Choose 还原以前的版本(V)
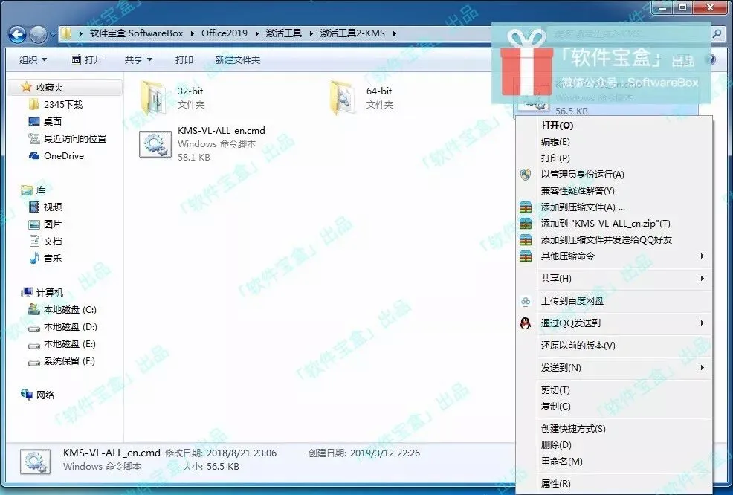This screenshot has height=495, width=733. (614, 346)
